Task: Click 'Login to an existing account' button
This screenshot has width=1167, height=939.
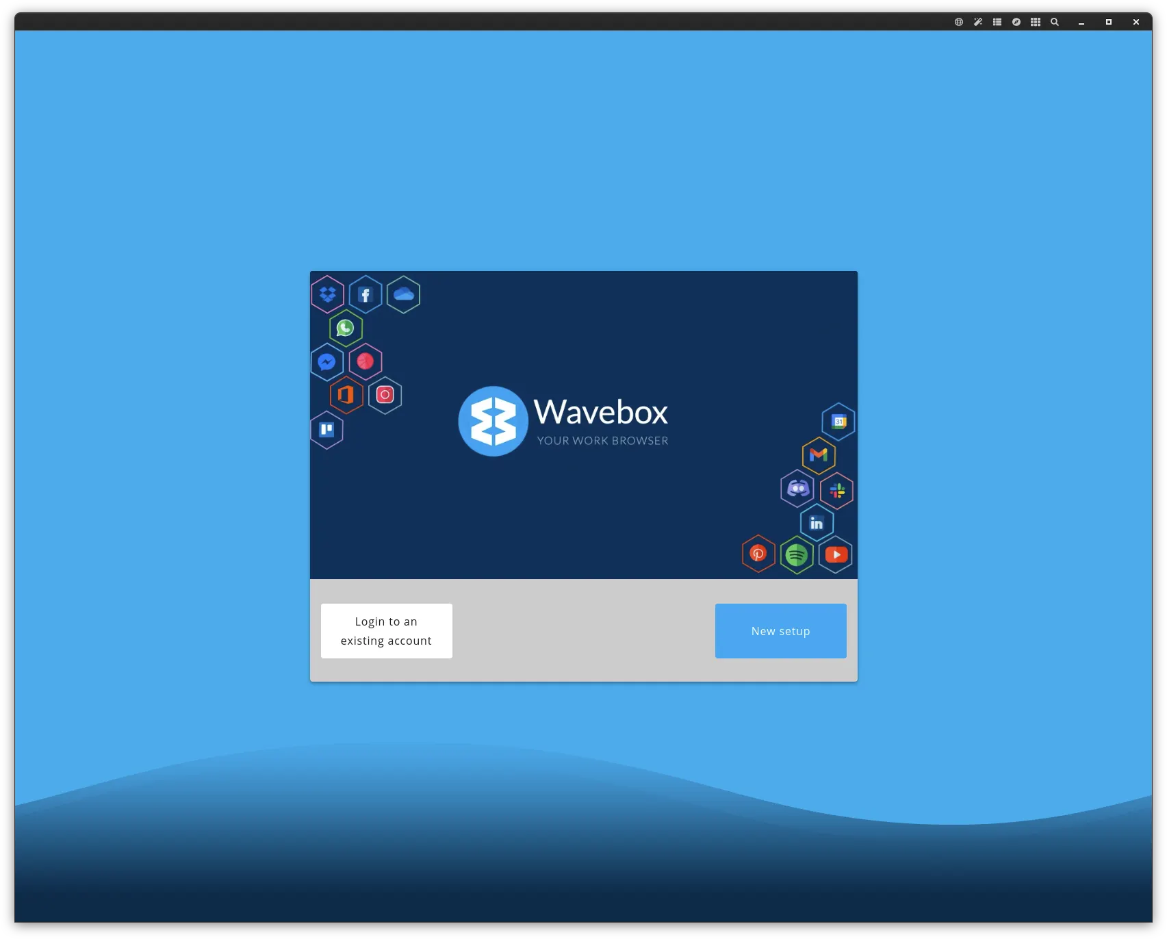Action: (387, 631)
